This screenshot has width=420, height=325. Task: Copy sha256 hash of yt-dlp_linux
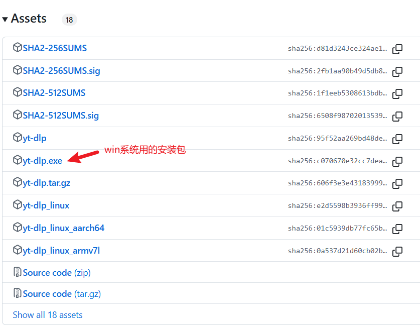tap(397, 206)
